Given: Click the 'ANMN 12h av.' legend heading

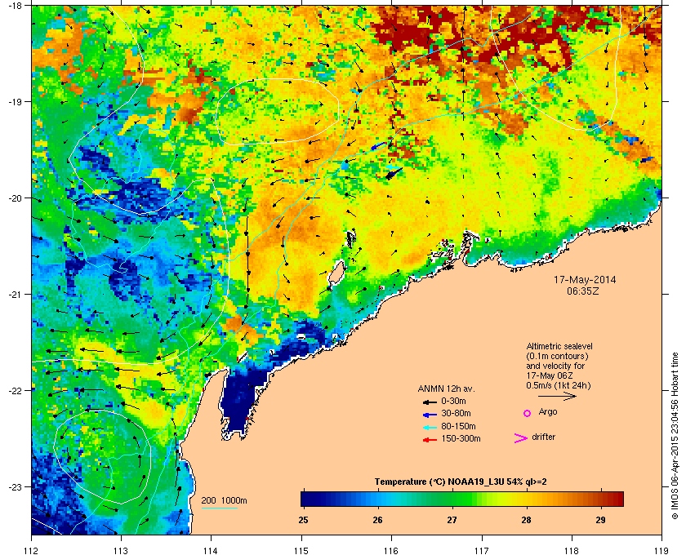Looking at the screenshot, I should [x=446, y=388].
